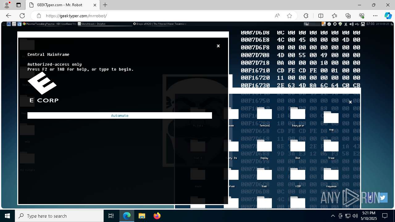View site information lock icon
The image size is (395, 222).
click(x=39, y=16)
